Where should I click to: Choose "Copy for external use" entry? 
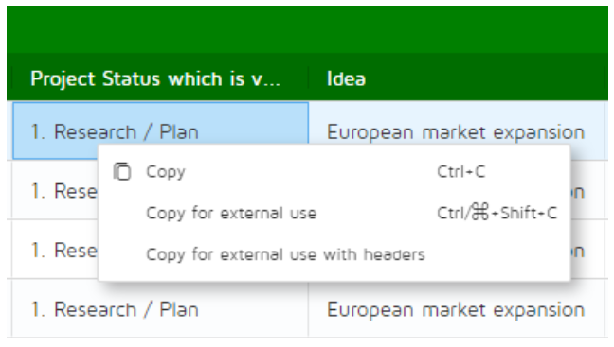(334, 213)
